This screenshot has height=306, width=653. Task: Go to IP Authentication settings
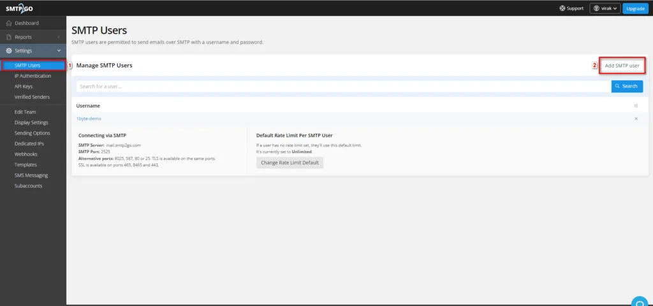coord(33,76)
